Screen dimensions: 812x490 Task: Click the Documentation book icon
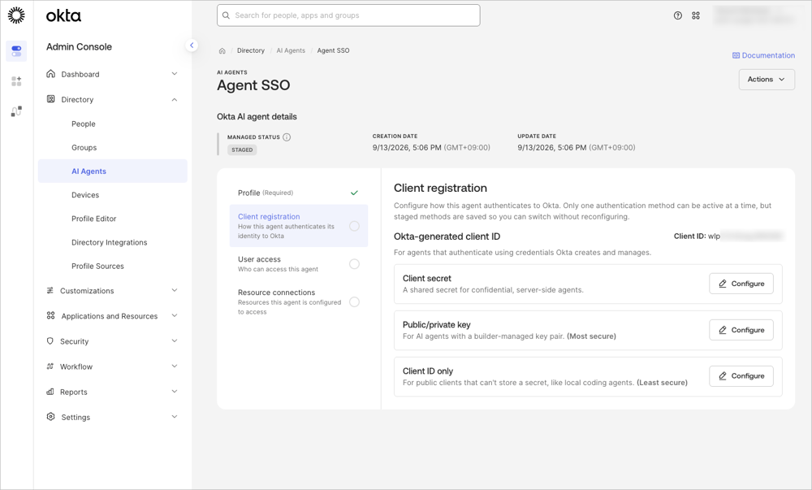(736, 55)
